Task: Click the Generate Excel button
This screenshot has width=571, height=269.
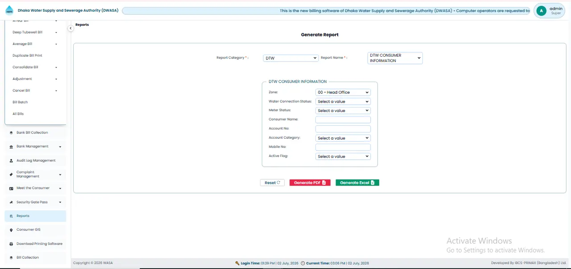Action: [x=357, y=183]
